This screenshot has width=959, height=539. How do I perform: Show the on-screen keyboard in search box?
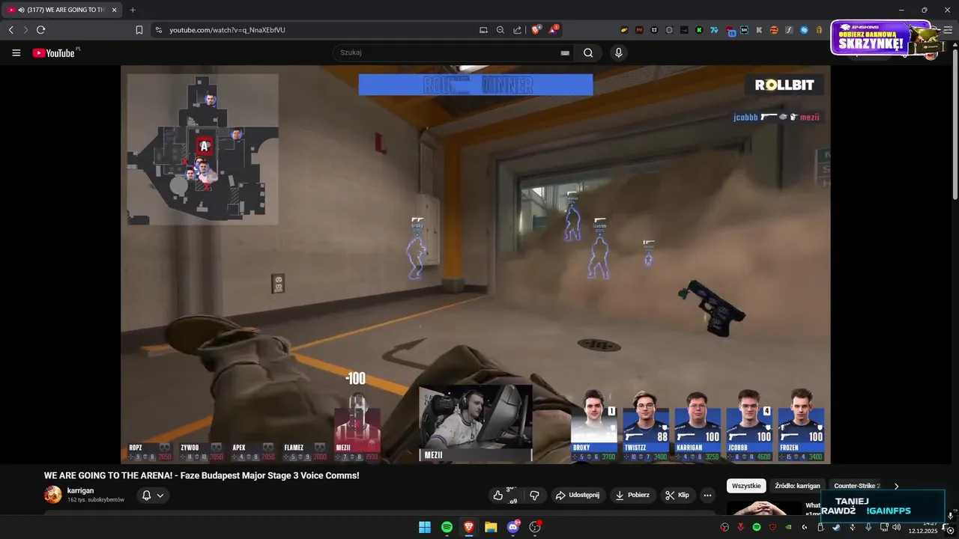pyautogui.click(x=565, y=53)
